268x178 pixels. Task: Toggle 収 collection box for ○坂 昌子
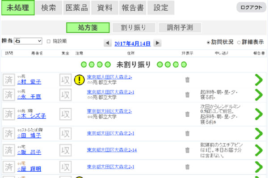click(x=66, y=150)
